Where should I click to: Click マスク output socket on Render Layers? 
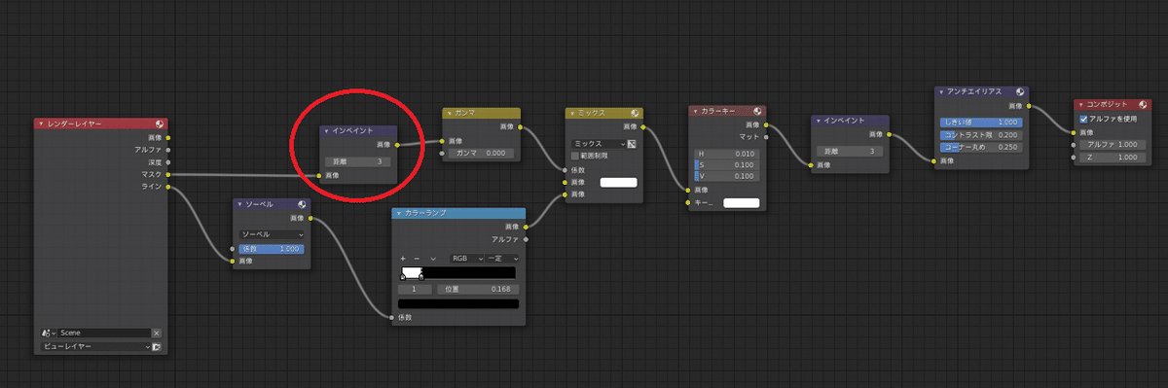point(169,175)
